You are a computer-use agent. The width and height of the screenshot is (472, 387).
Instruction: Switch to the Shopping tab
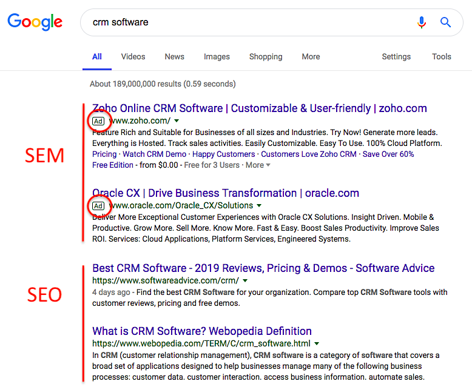coord(266,57)
